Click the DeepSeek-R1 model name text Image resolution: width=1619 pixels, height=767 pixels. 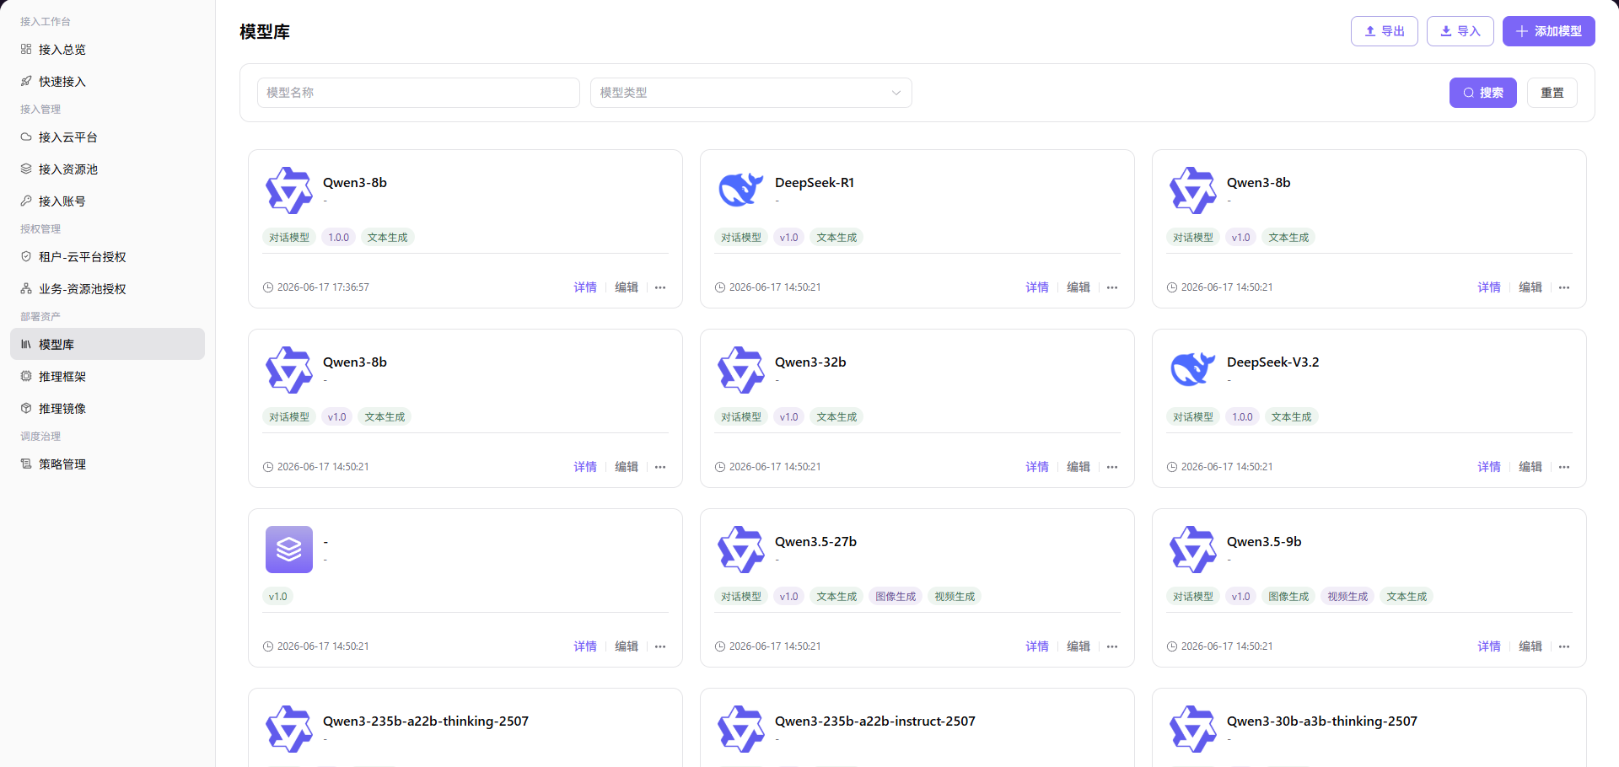pos(815,183)
